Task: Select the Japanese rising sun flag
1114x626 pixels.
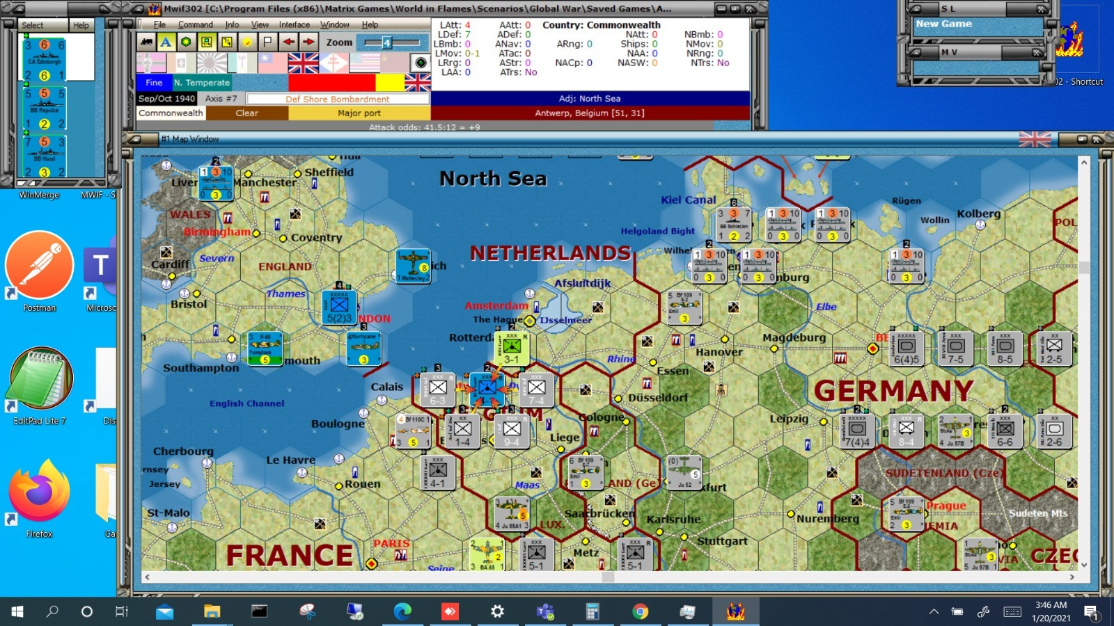Action: pyautogui.click(x=212, y=63)
